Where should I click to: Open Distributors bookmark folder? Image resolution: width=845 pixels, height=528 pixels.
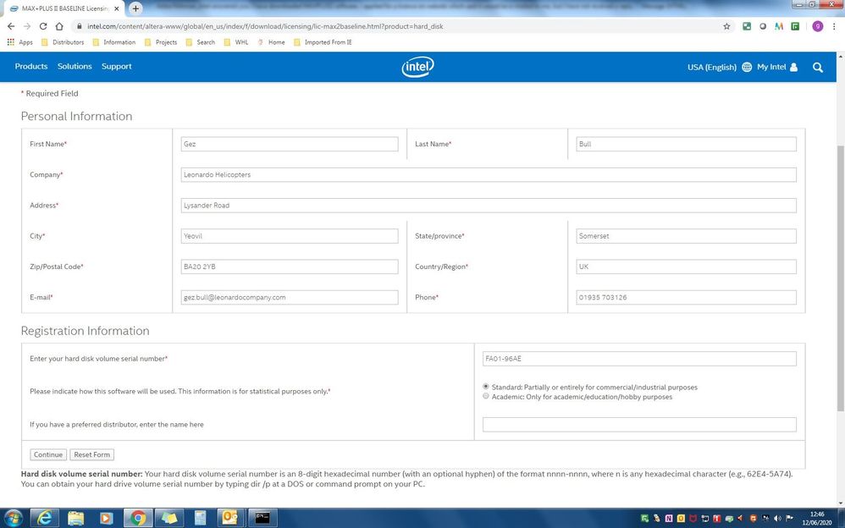click(x=63, y=42)
